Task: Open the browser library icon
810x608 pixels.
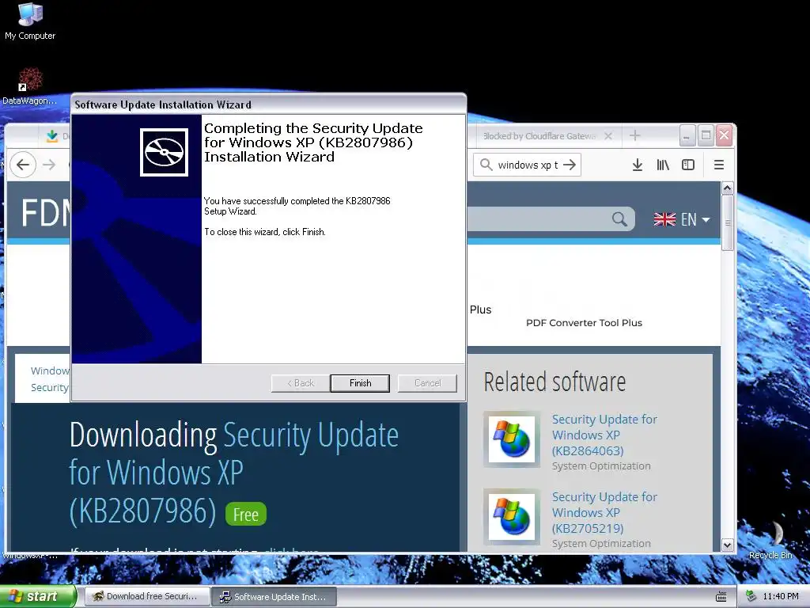Action: click(663, 165)
